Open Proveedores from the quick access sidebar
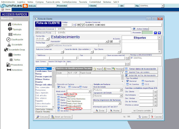The height and width of the screenshot is (129, 179). tap(17, 65)
